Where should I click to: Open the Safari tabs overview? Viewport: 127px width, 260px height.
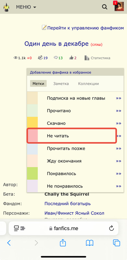116,243
